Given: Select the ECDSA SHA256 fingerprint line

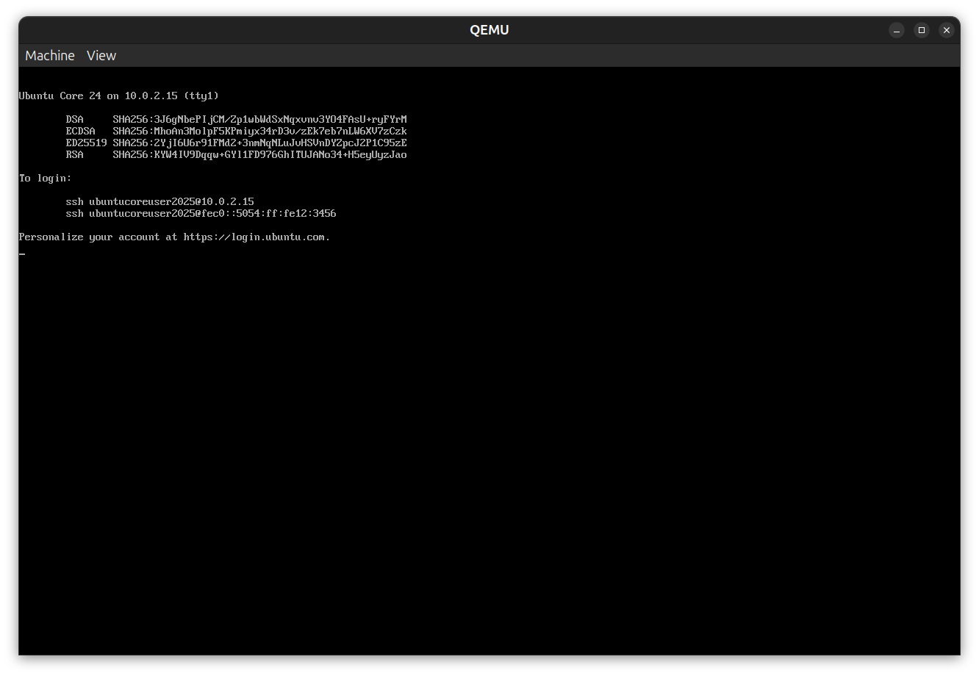Looking at the screenshot, I should (x=236, y=131).
